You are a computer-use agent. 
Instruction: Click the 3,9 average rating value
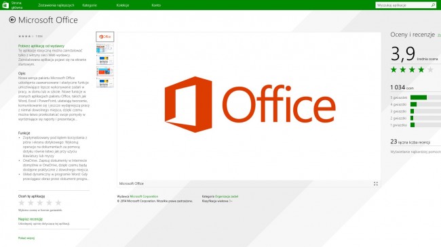point(403,53)
